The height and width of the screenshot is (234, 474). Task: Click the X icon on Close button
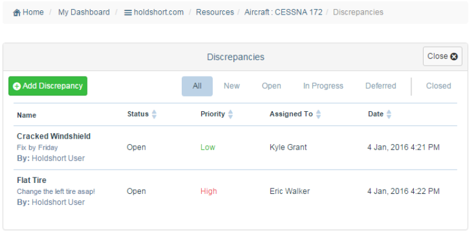[x=454, y=57]
